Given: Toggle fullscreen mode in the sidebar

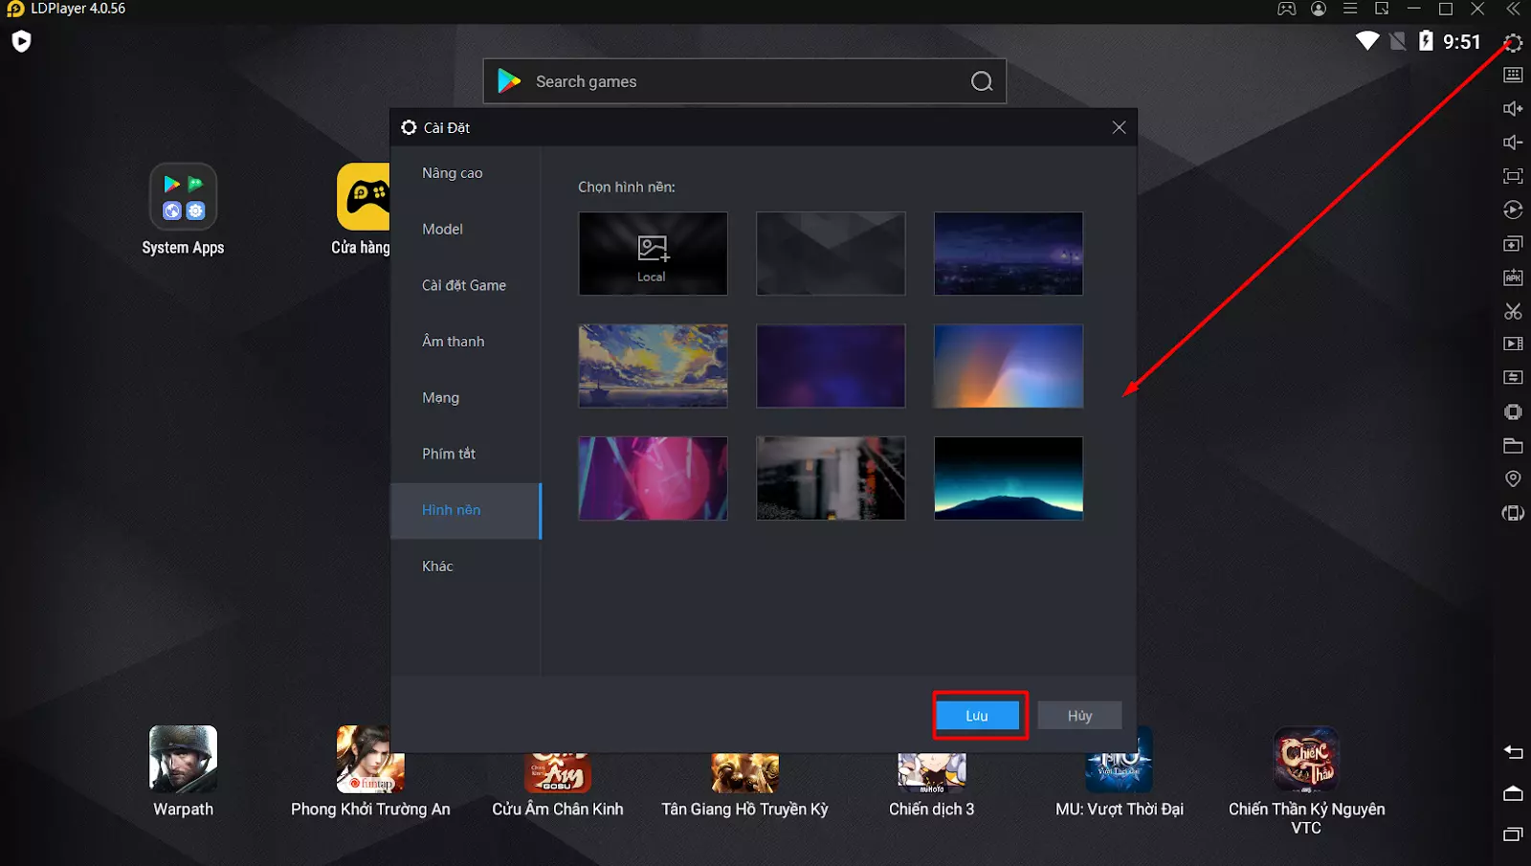Looking at the screenshot, I should point(1513,176).
